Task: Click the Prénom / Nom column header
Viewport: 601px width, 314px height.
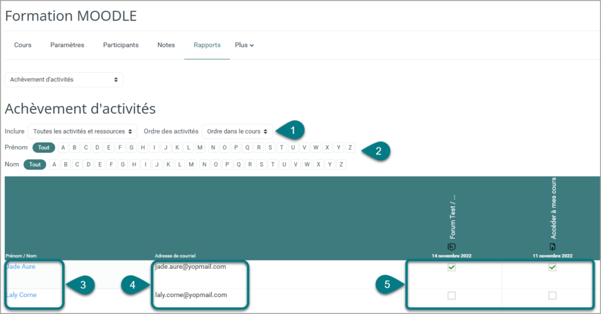Action: pos(21,256)
